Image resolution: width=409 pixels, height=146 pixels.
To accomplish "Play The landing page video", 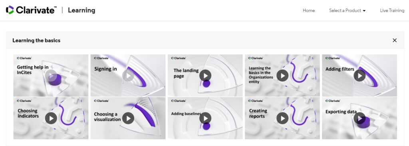I will 205,76.
